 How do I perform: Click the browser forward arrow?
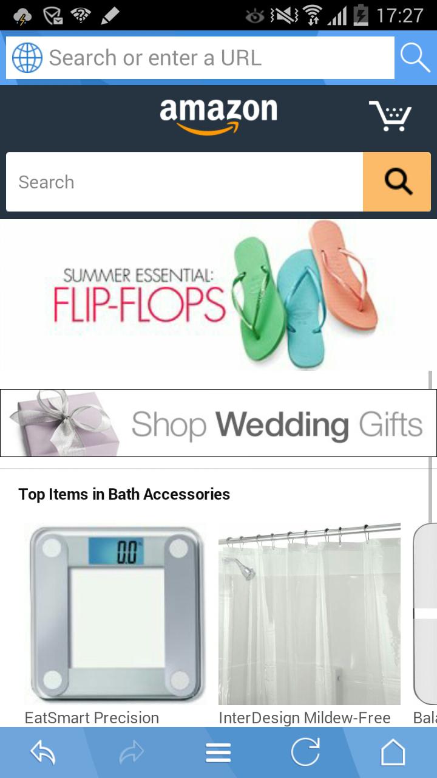(130, 753)
